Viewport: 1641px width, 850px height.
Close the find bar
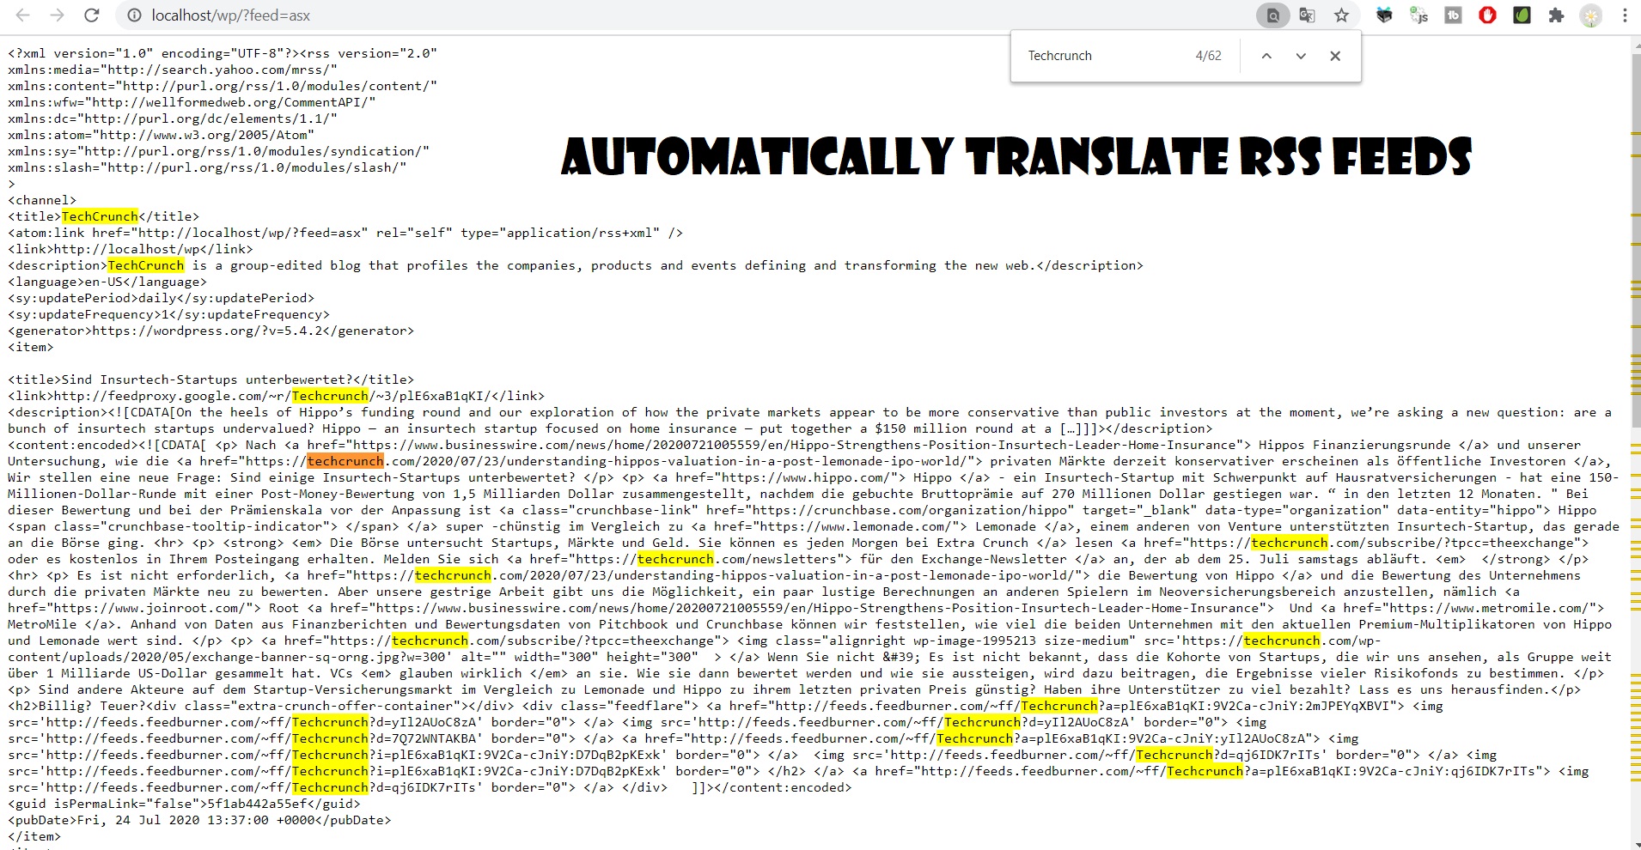[1335, 56]
